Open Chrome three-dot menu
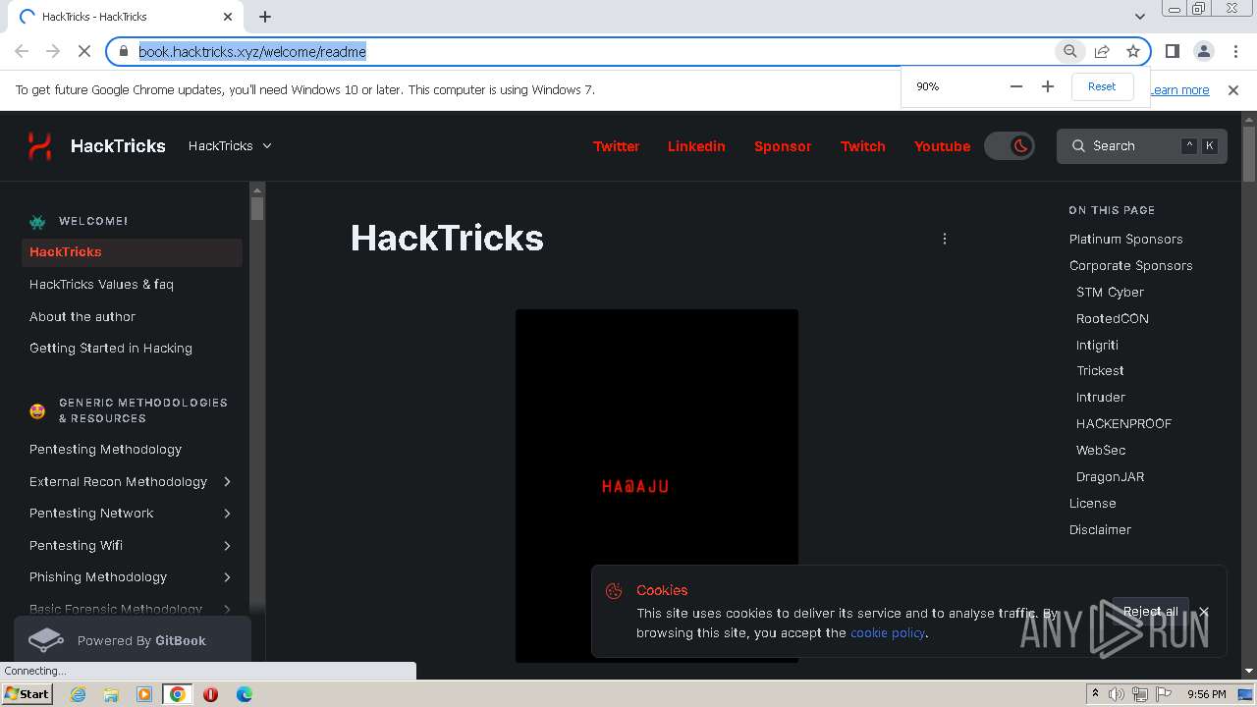Viewport: 1257px width, 707px height. (1234, 51)
